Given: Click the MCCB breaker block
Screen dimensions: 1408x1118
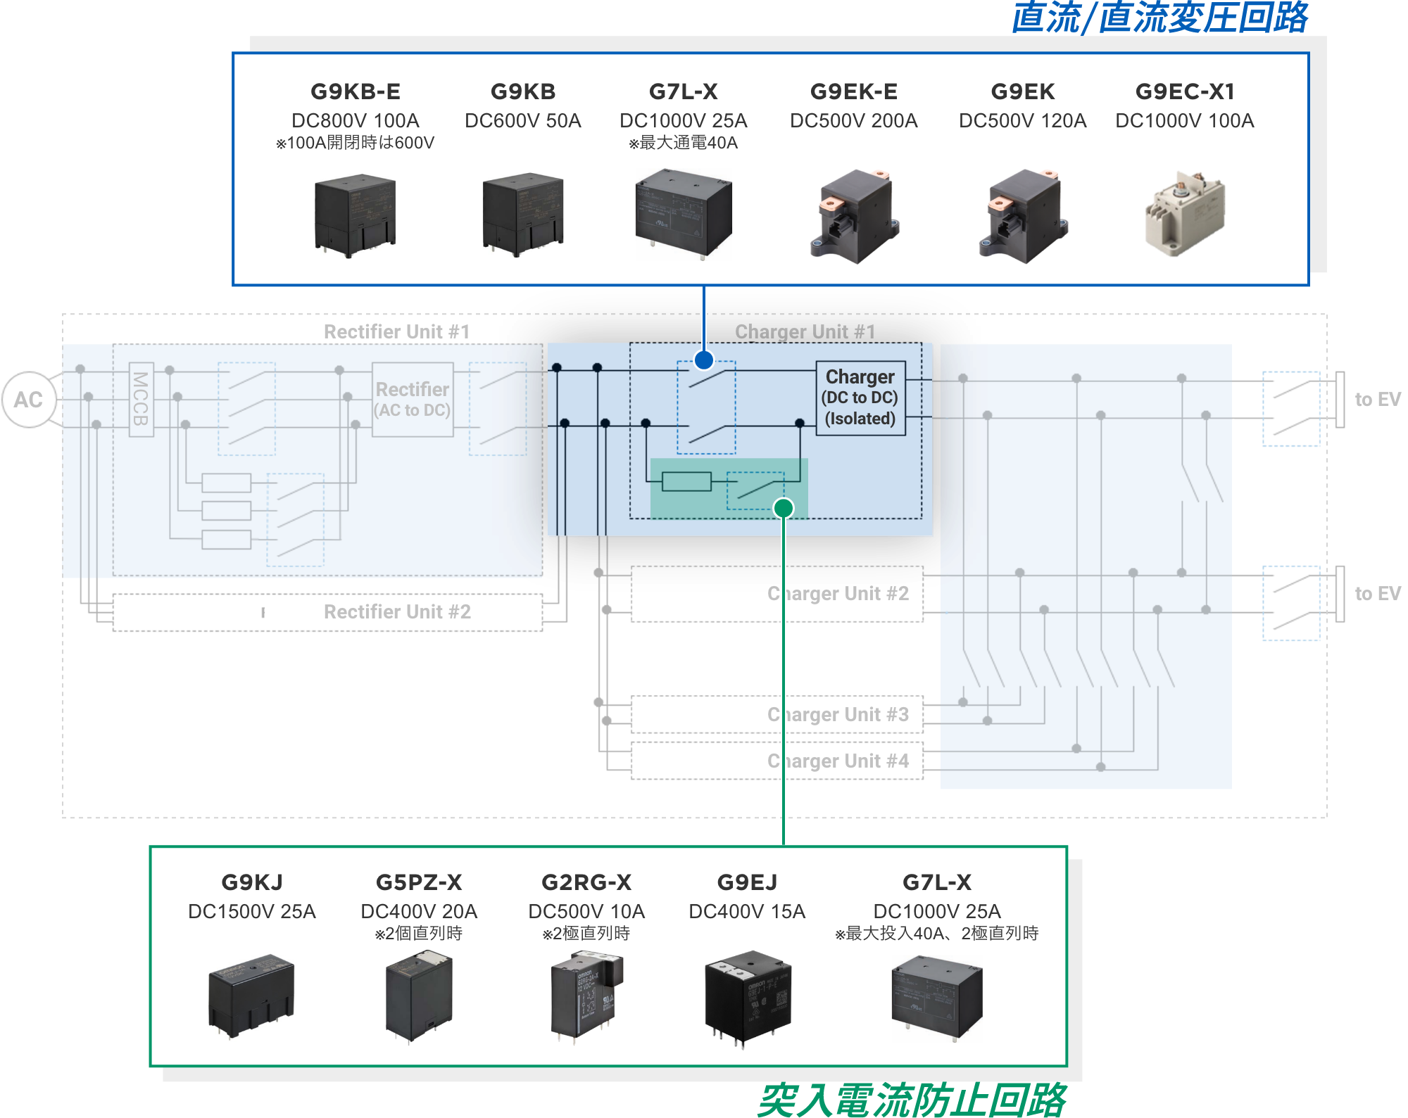Looking at the screenshot, I should coord(141,399).
